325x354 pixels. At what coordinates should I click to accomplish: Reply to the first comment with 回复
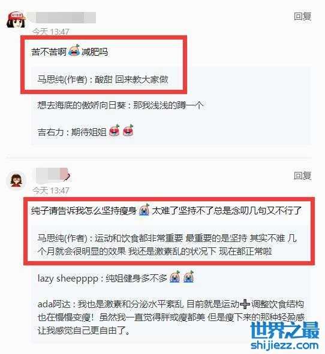tap(303, 17)
